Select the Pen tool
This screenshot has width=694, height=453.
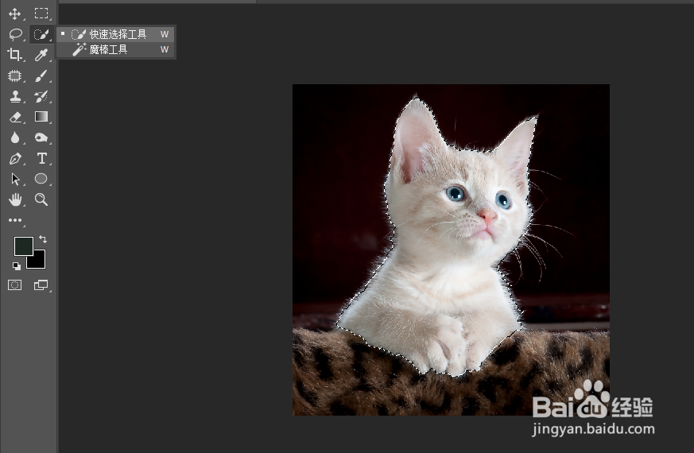tap(15, 158)
